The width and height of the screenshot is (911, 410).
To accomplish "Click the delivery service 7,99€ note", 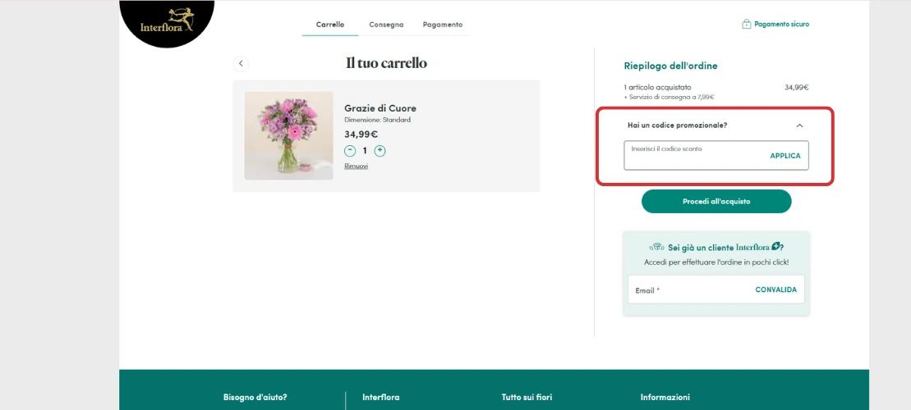I will click(669, 97).
